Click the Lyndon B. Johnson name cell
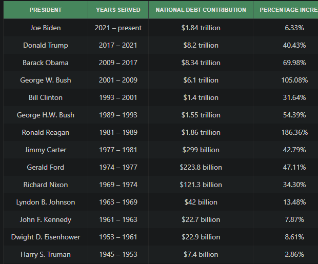 click(x=45, y=202)
